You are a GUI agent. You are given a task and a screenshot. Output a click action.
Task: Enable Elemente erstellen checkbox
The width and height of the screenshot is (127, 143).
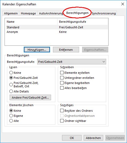coord(62,73)
